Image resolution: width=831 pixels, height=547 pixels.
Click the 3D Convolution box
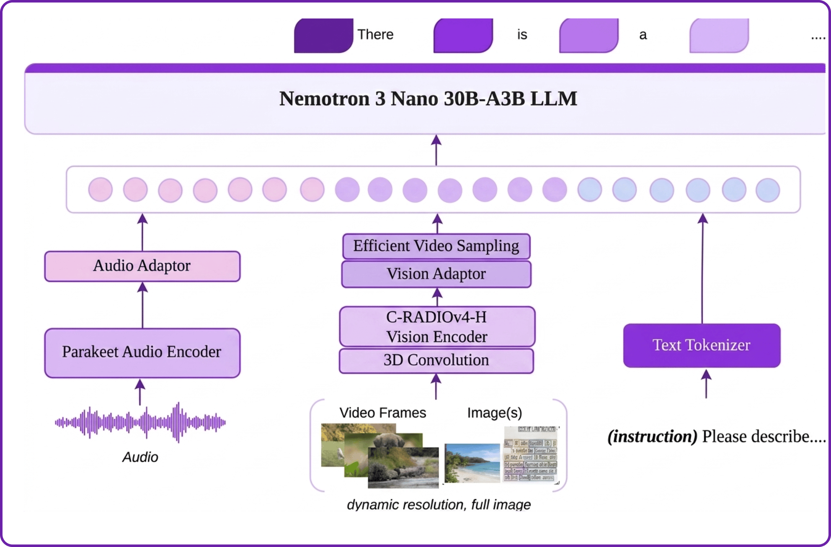(x=436, y=360)
